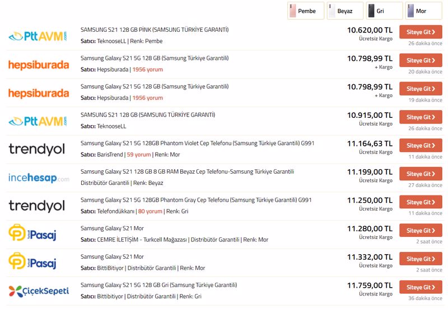Open Samsung Galaxy S21 Mor title from CEMRE İLETİŞİM

pos(112,228)
